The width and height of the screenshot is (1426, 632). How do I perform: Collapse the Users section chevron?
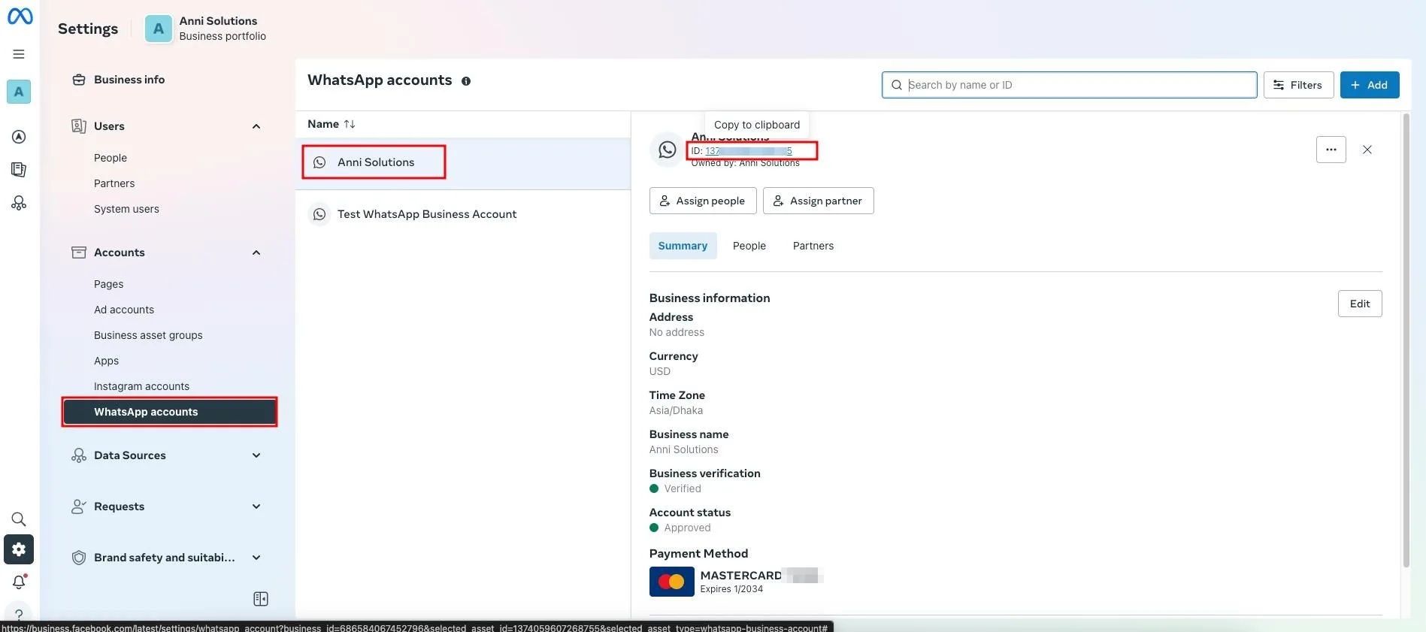[256, 126]
